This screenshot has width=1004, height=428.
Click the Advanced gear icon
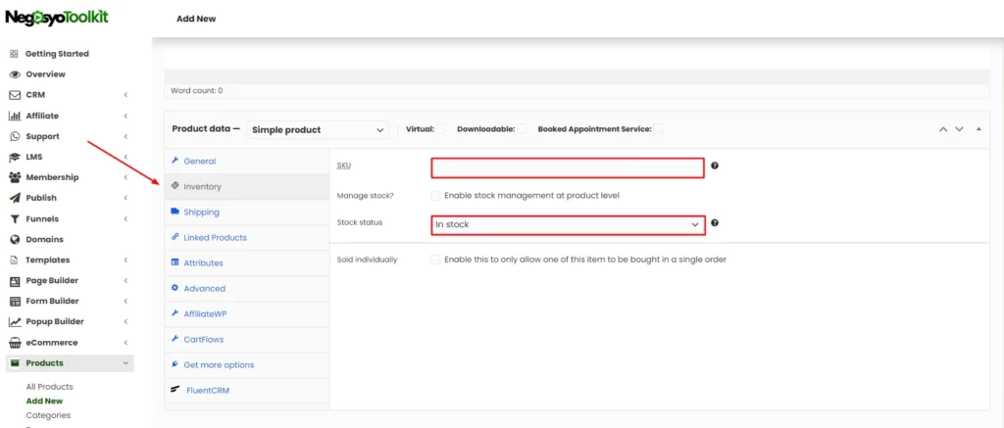[x=175, y=288]
